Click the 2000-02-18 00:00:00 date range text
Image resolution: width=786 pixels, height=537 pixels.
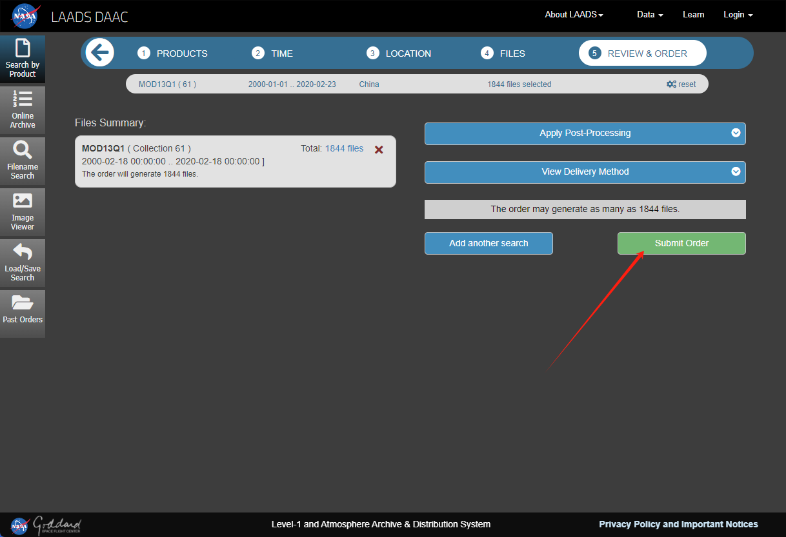click(173, 161)
